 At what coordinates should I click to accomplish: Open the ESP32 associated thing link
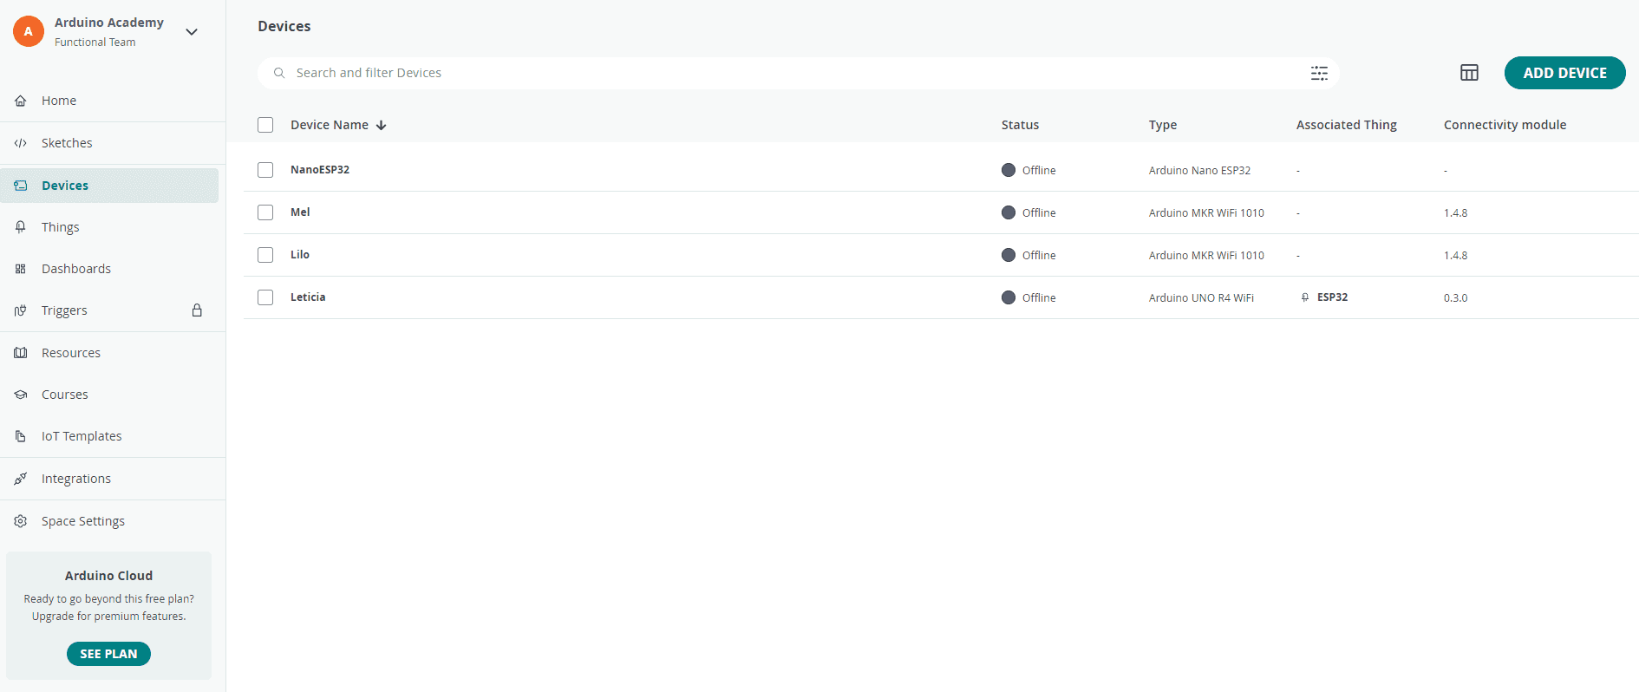coord(1332,297)
